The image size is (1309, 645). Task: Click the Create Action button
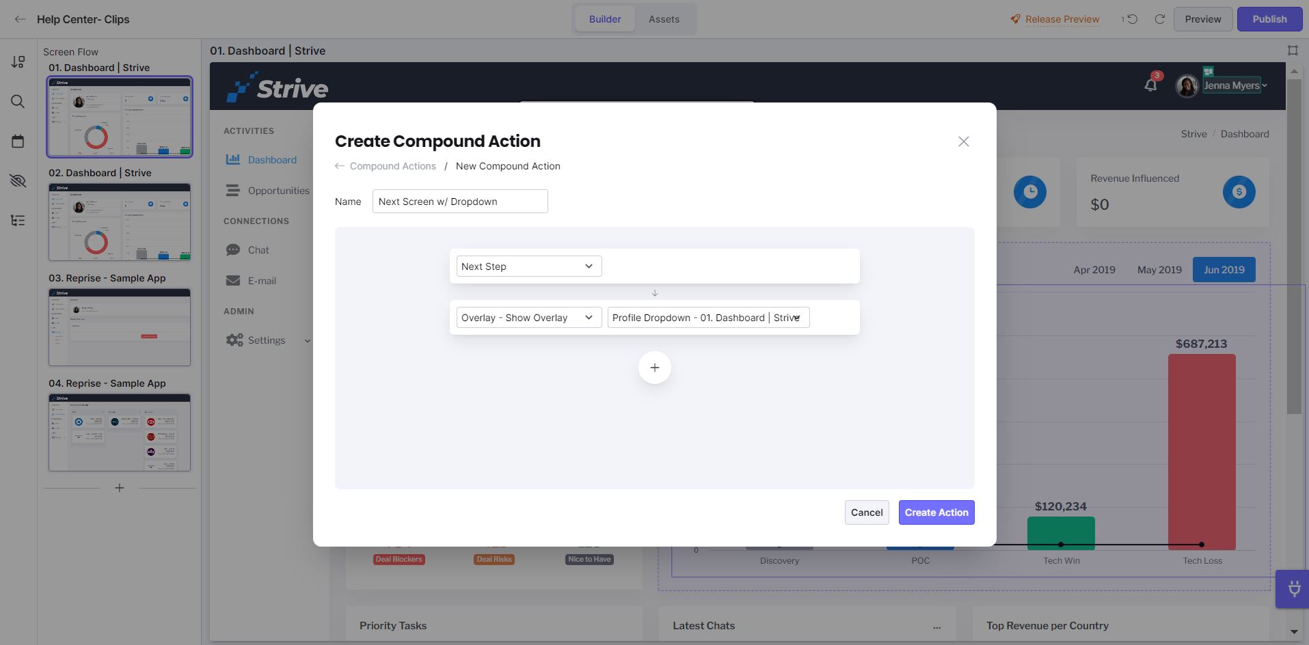point(936,512)
